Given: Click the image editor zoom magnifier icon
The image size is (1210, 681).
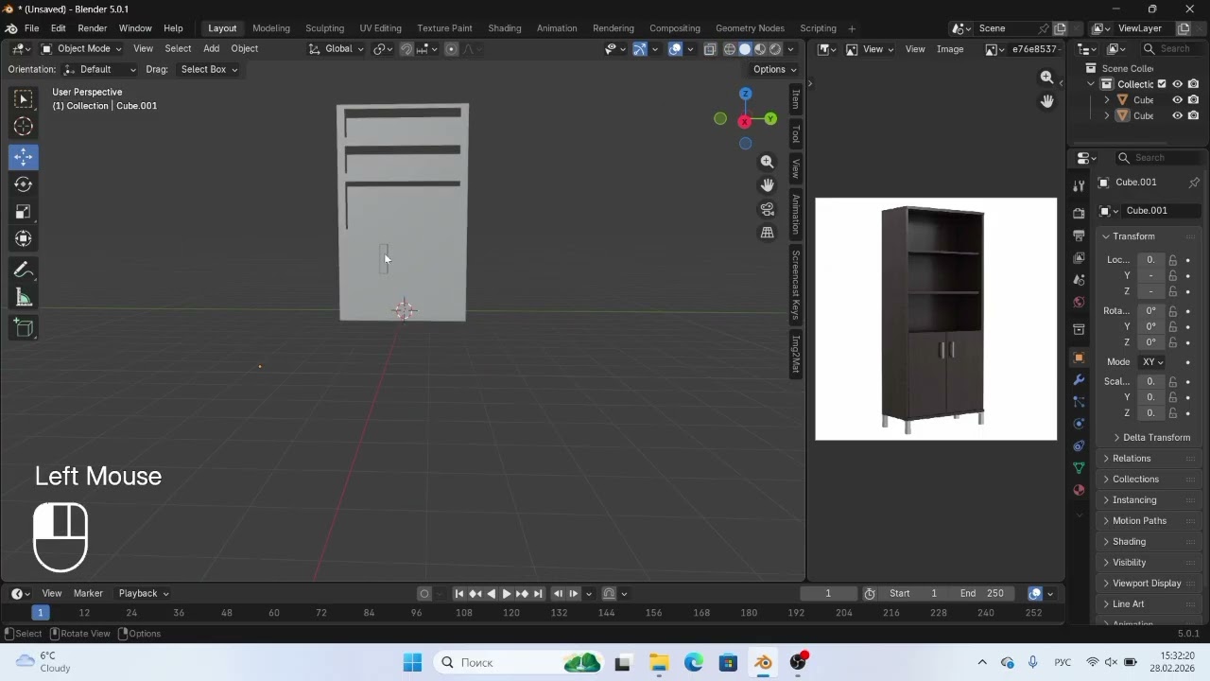Looking at the screenshot, I should [1046, 78].
